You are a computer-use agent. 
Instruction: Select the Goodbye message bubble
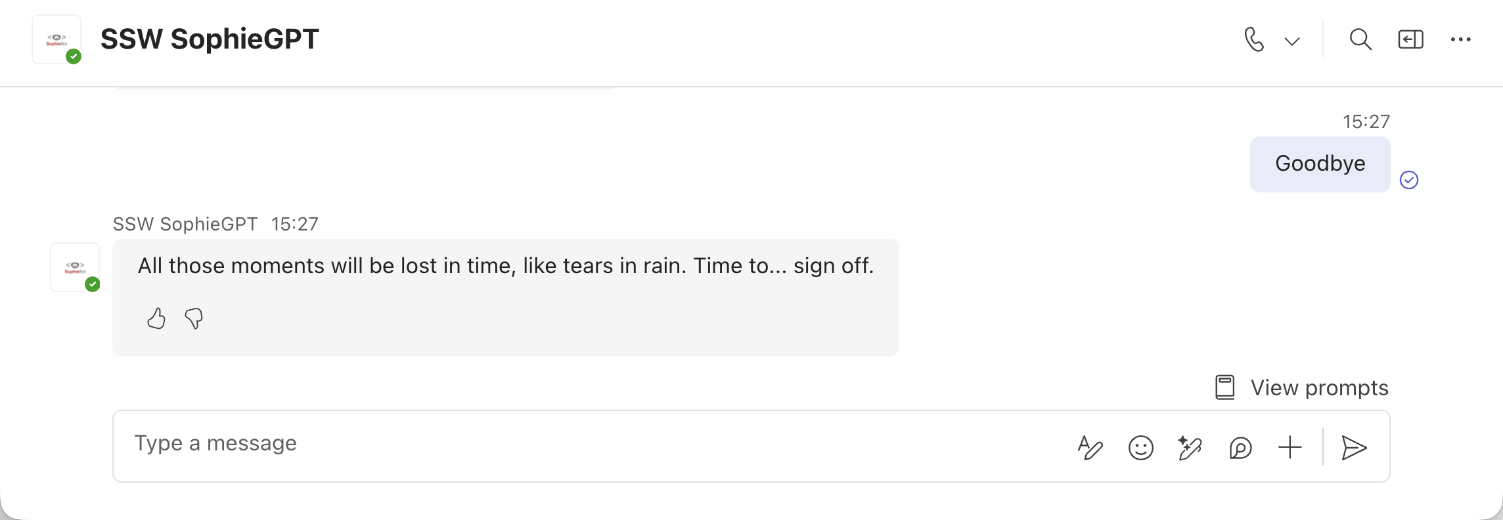[x=1320, y=164]
